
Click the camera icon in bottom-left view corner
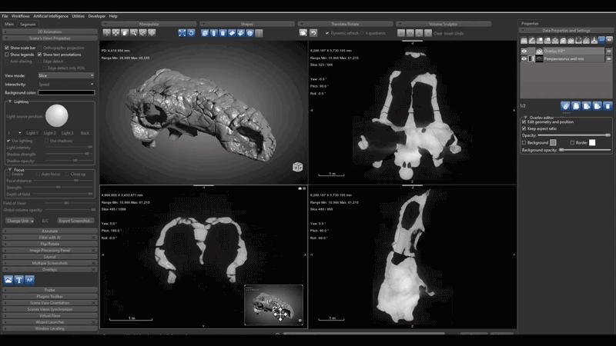pos(300,188)
